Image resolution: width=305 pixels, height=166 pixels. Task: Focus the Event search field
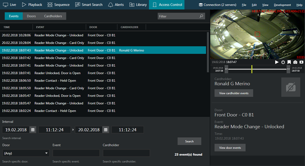pyautogui.click(x=76, y=153)
